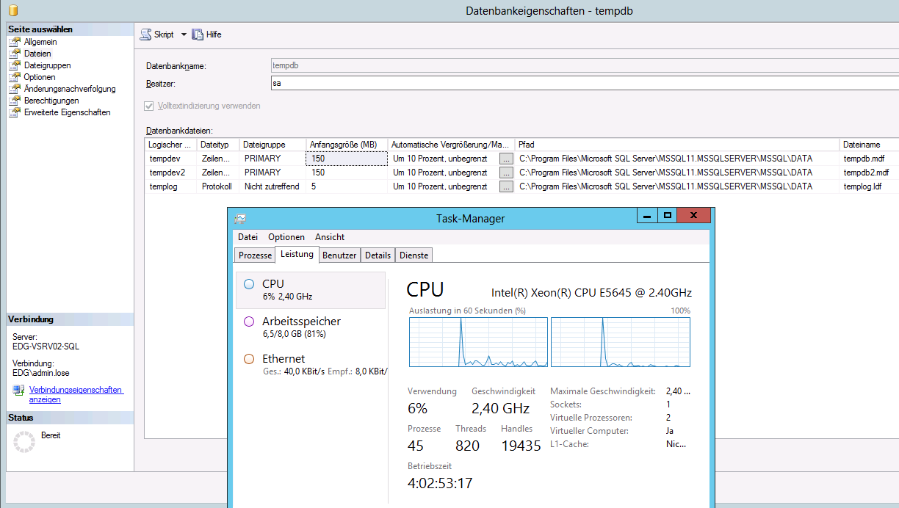Switch to the Prozesse tab

256,255
